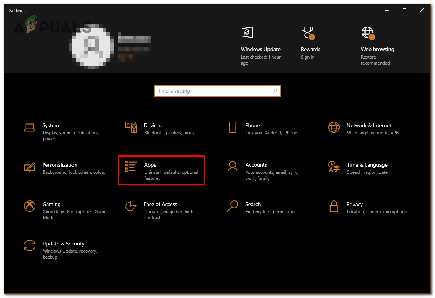Click the user account avatar picture
The image size is (435, 298).
91,45
